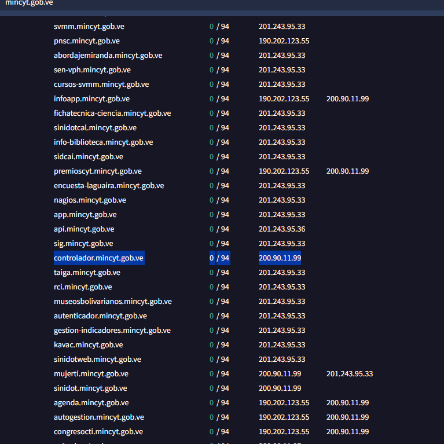Click detection score 0 / 94 for nagios
The width and height of the screenshot is (444, 444).
click(x=219, y=200)
